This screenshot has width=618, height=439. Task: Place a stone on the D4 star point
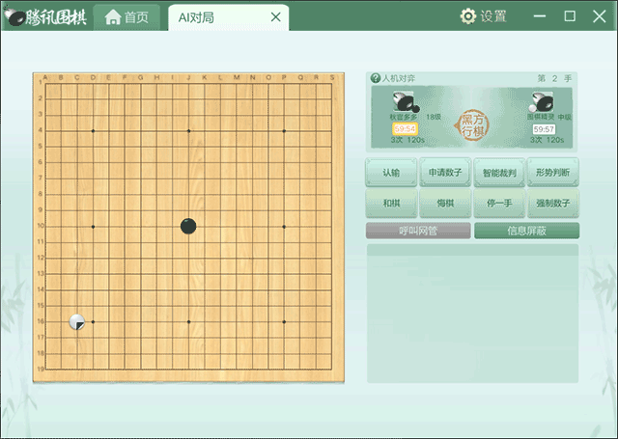[93, 130]
